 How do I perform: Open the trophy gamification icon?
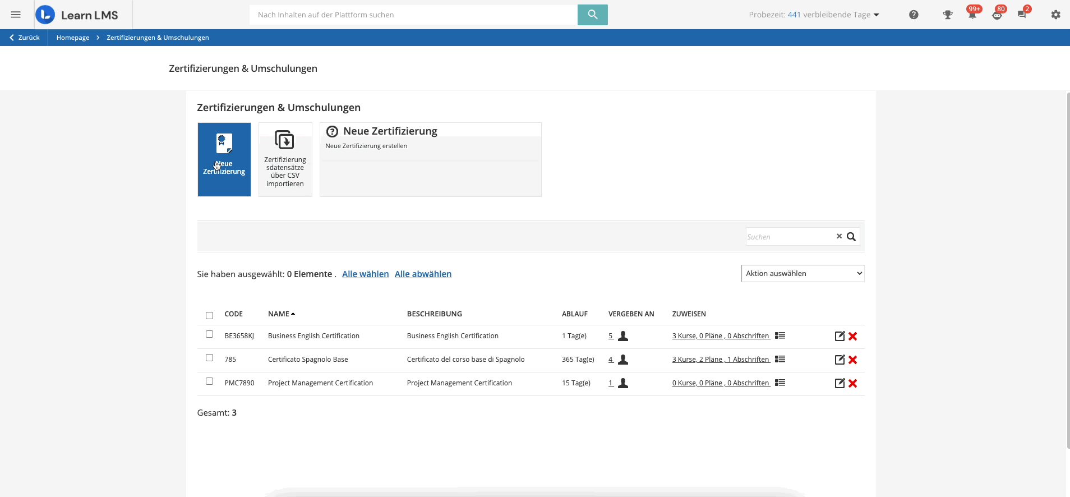click(948, 15)
